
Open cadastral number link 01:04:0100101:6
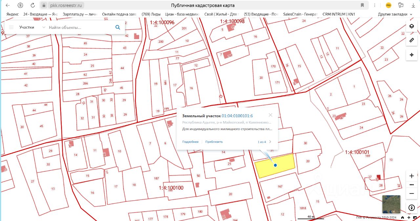pyautogui.click(x=237, y=116)
